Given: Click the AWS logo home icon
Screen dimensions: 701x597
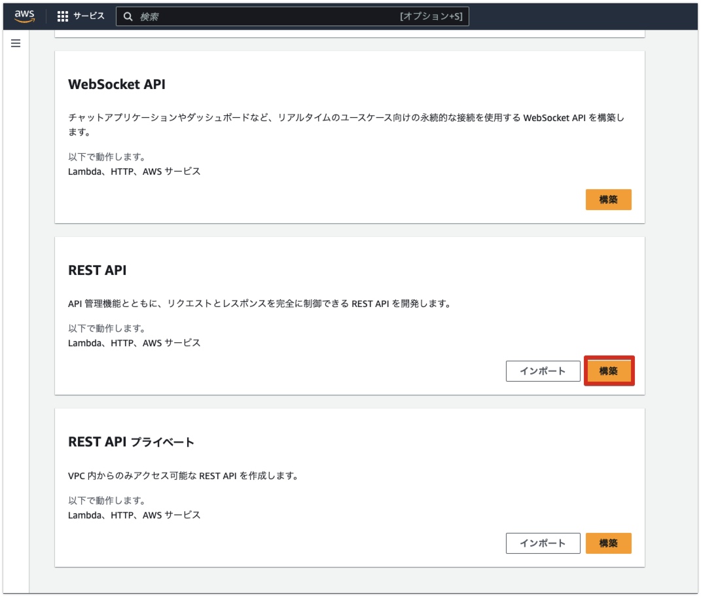Looking at the screenshot, I should [x=24, y=16].
